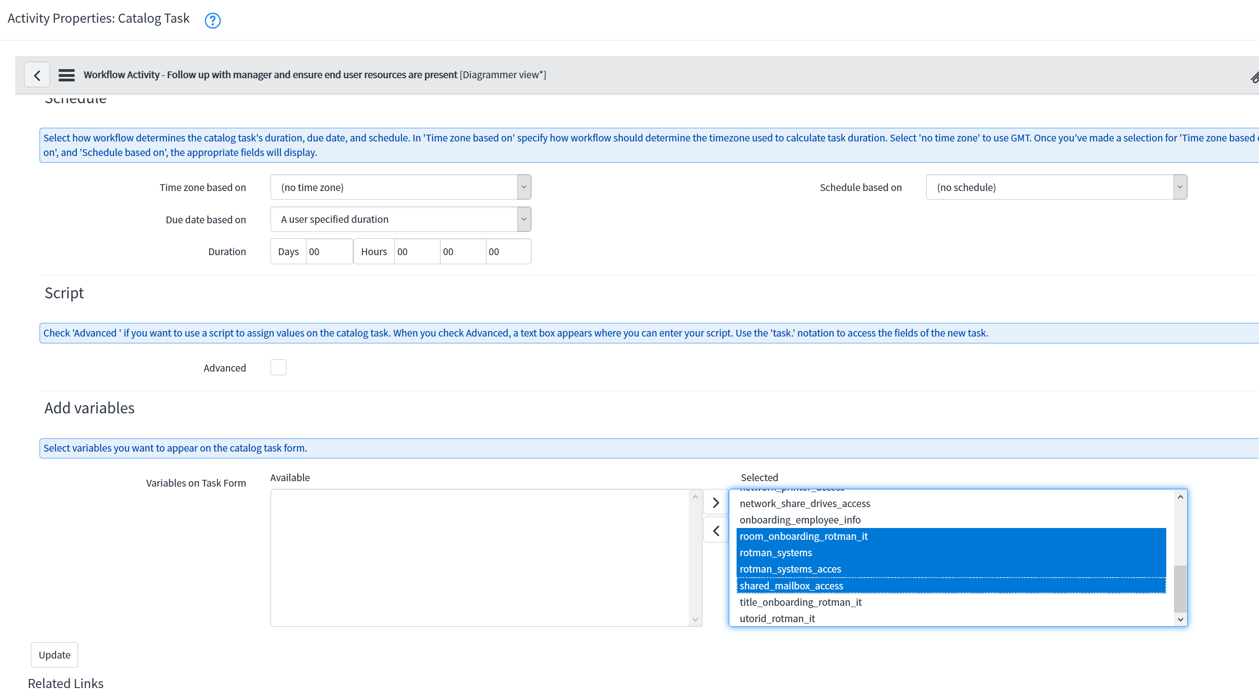Screen dimensions: 1259x699
Task: Click the right arrow to add variables
Action: (716, 502)
